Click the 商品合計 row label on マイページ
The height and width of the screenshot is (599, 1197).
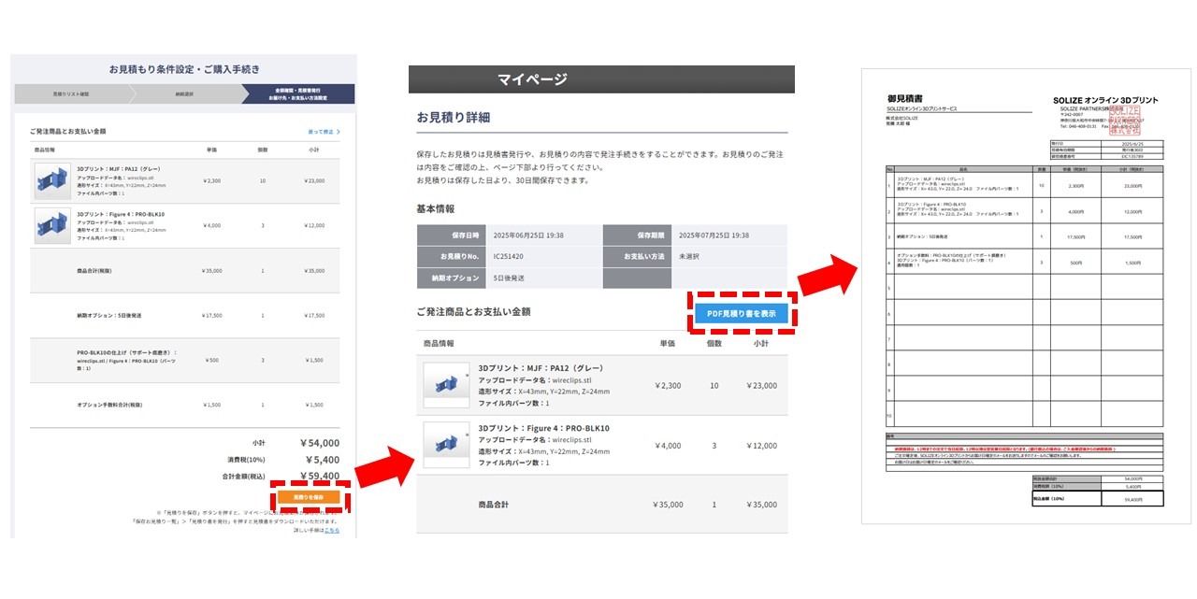pyautogui.click(x=493, y=505)
